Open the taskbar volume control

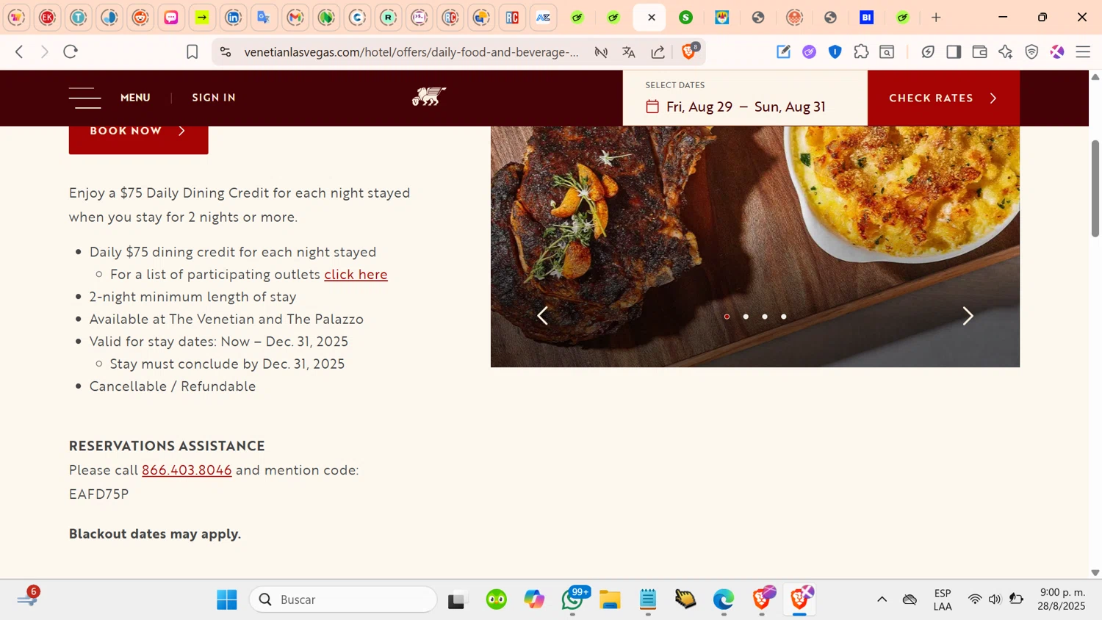[995, 600]
